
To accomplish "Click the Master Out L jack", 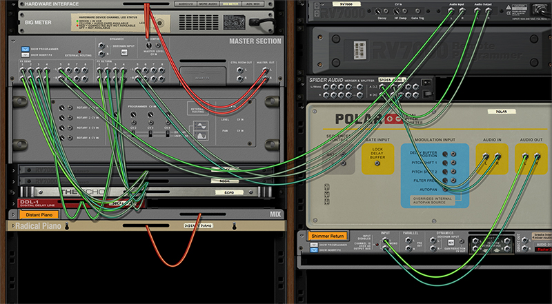I will pos(265,71).
